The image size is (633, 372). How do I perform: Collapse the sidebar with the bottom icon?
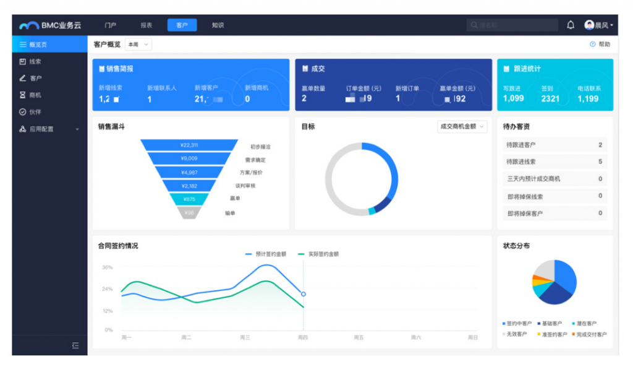pos(75,345)
